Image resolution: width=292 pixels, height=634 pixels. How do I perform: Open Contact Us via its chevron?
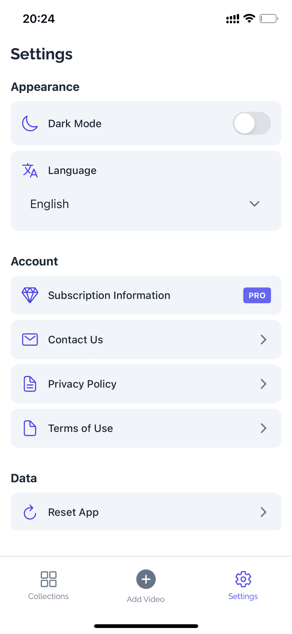click(263, 340)
